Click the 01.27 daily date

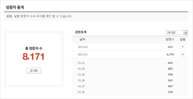point(81,86)
